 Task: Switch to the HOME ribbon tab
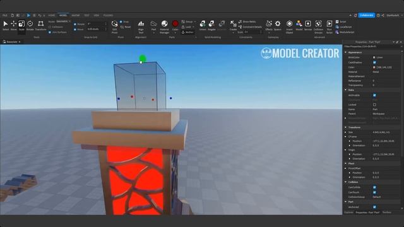(x=52, y=15)
